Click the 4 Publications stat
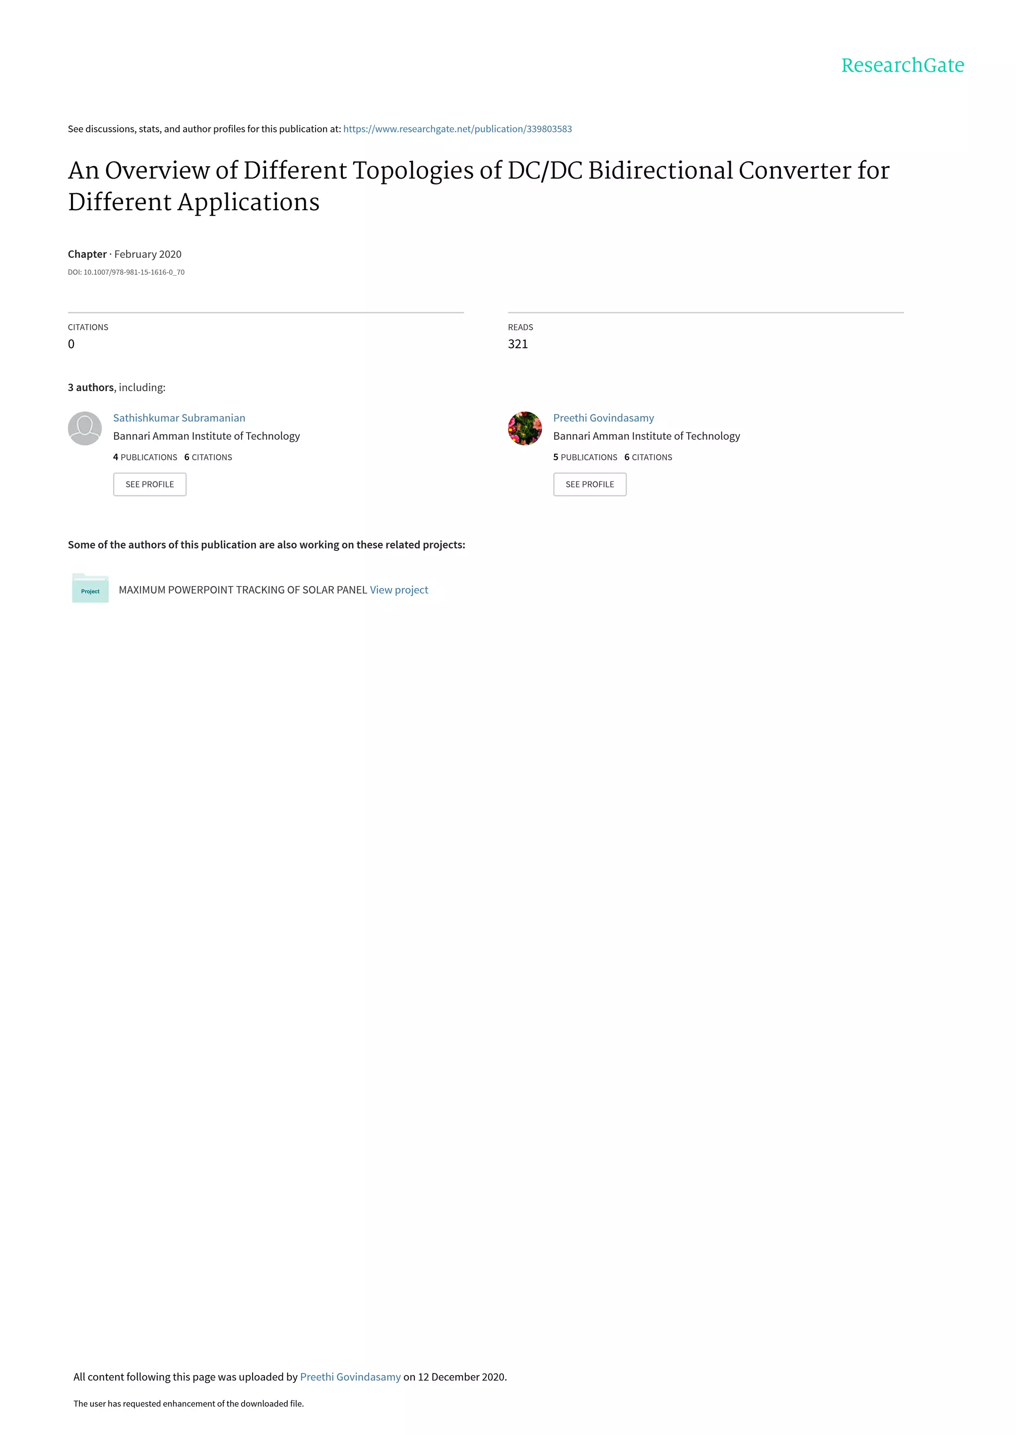 (145, 457)
